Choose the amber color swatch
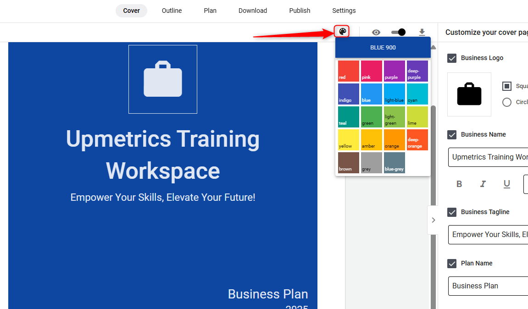 (x=372, y=140)
